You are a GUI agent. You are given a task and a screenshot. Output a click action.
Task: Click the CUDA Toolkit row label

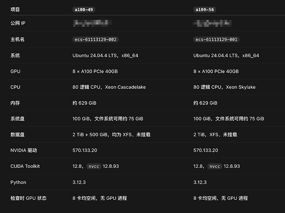coord(25,166)
